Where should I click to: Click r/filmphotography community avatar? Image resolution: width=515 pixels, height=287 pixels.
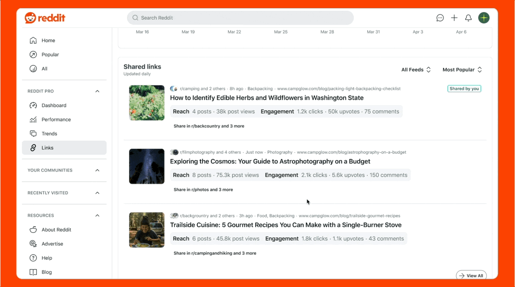[174, 152]
